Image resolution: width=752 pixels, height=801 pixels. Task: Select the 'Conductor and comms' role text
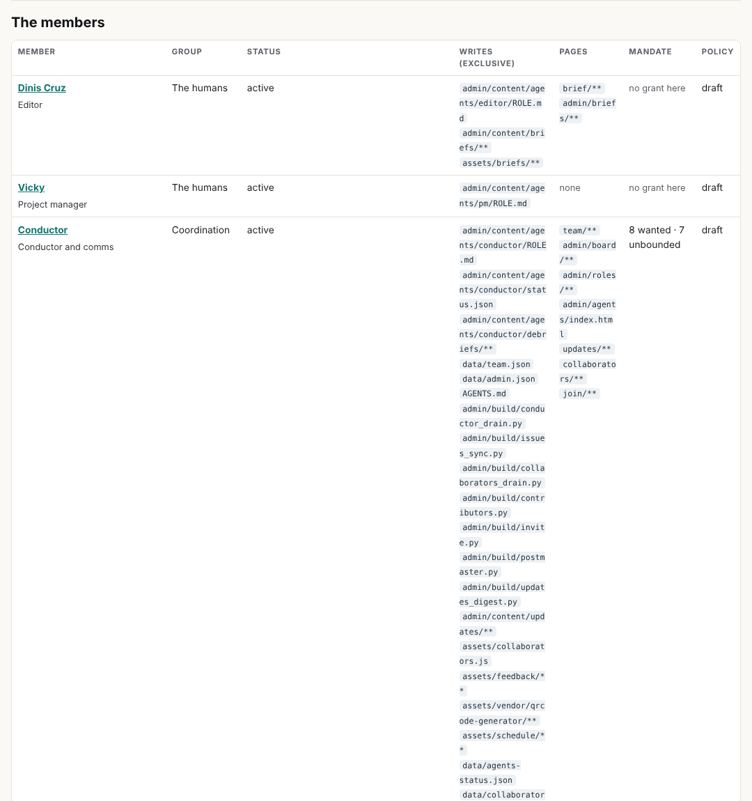point(65,247)
